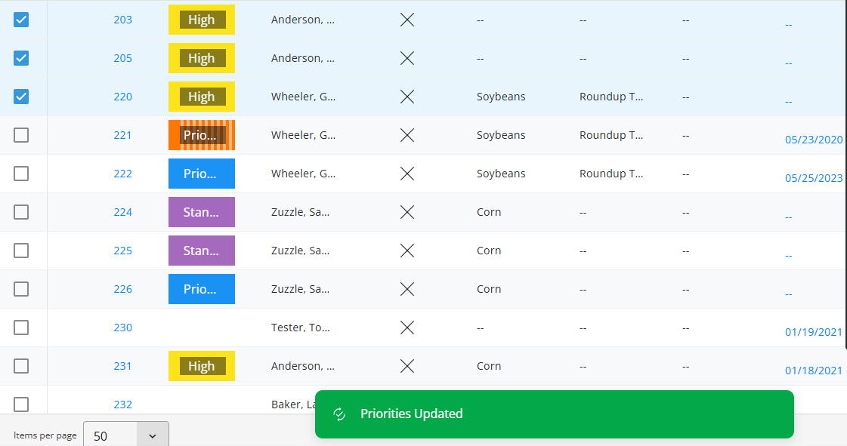
Task: Click the purple Stan... badge in row 224
Action: [202, 213]
